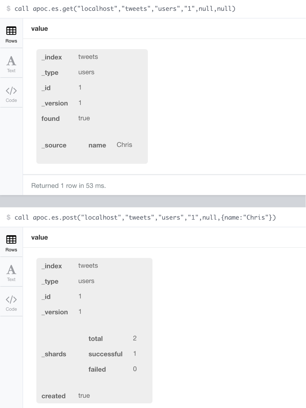Click the _source key in the get result
The width and height of the screenshot is (306, 408).
pos(54,145)
